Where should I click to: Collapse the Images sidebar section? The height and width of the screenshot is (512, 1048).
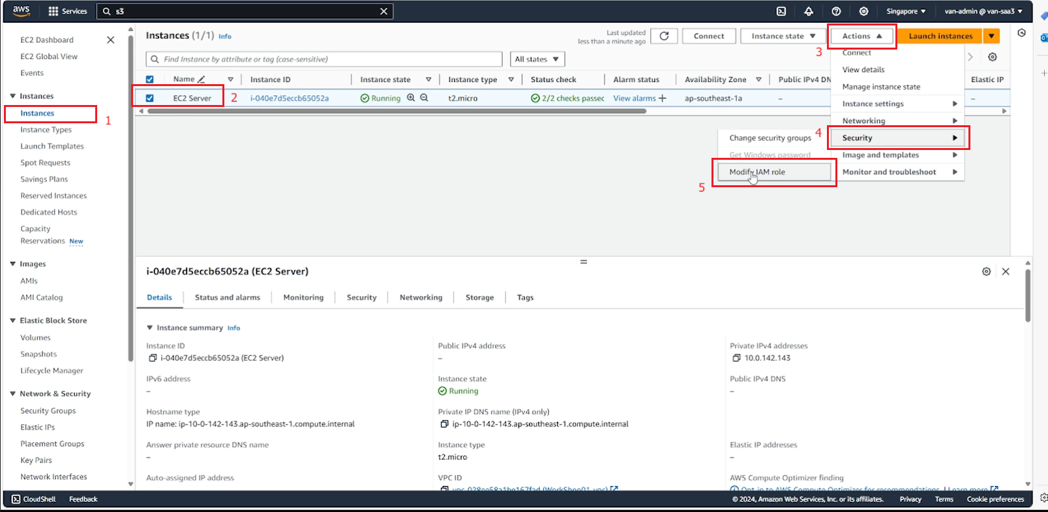tap(12, 264)
